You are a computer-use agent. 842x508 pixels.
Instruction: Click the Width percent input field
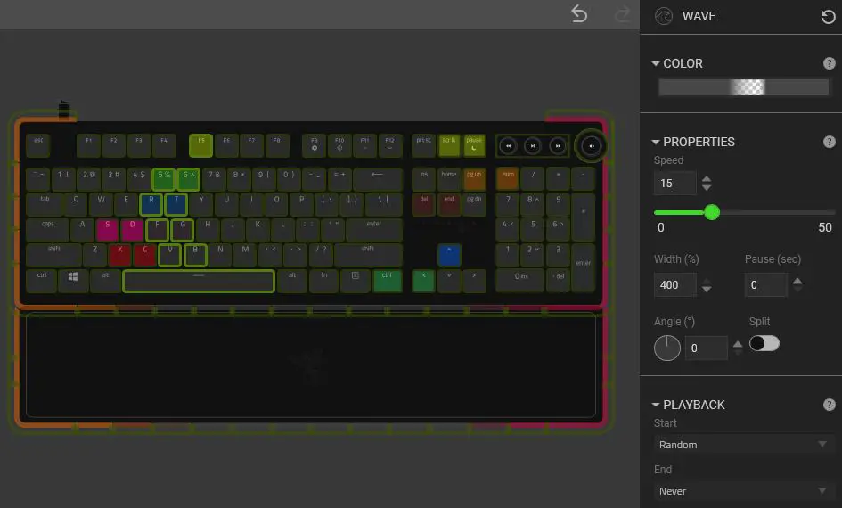[674, 284]
